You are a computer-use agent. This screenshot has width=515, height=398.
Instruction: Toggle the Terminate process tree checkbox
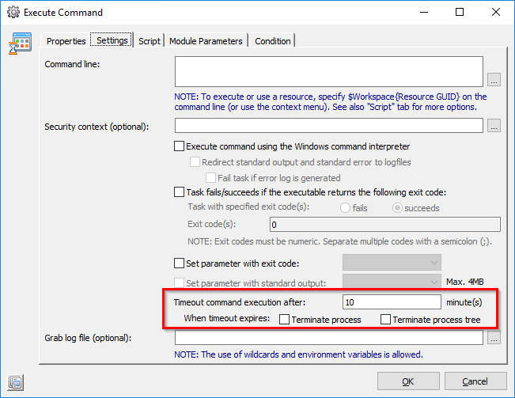coord(385,320)
